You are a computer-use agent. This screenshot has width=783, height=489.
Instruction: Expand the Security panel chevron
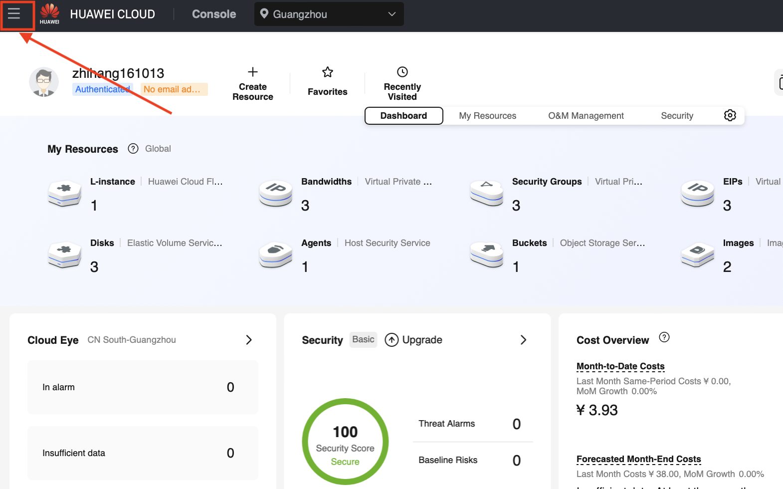coord(523,340)
